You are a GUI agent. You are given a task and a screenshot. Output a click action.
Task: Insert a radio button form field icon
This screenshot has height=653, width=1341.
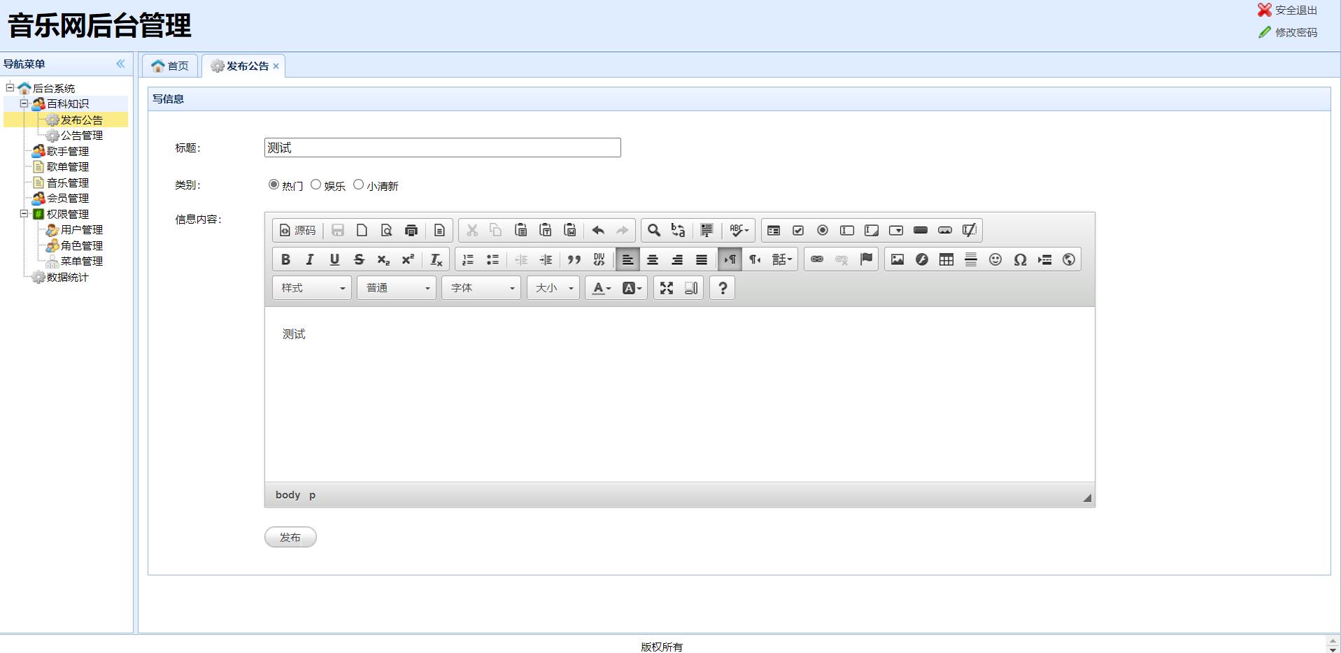pos(822,230)
